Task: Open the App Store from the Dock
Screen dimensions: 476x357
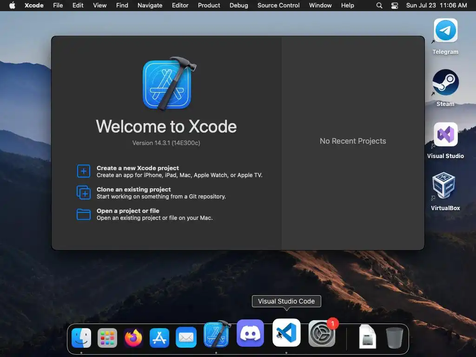Action: click(159, 337)
